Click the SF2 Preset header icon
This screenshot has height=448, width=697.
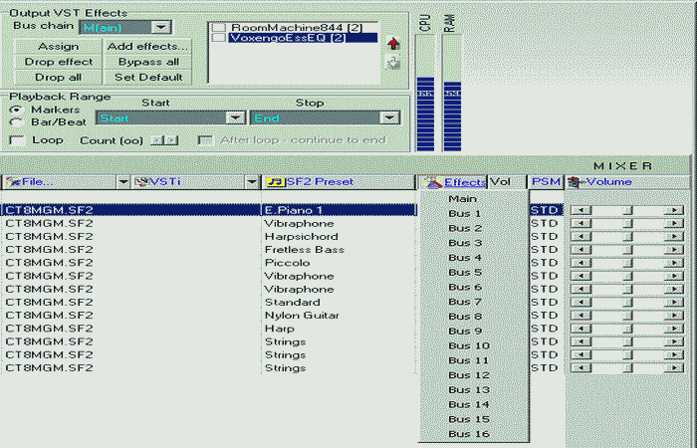click(x=276, y=182)
